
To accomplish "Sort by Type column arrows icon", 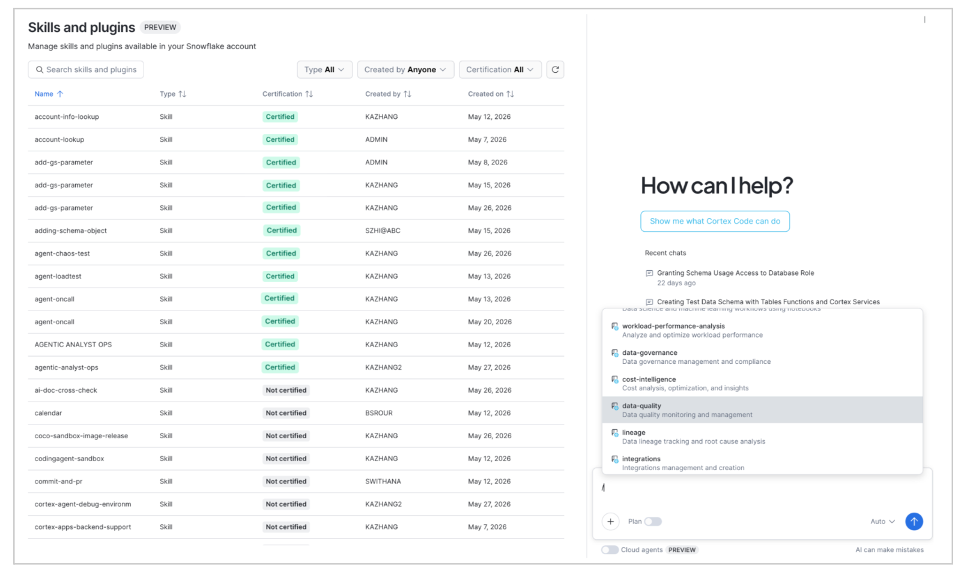I will point(183,94).
